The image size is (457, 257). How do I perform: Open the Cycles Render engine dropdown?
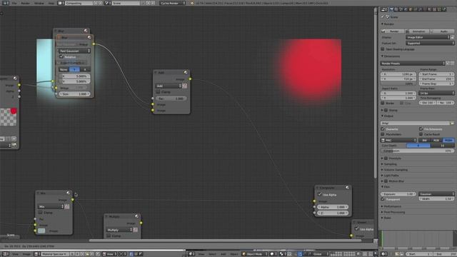click(173, 3)
